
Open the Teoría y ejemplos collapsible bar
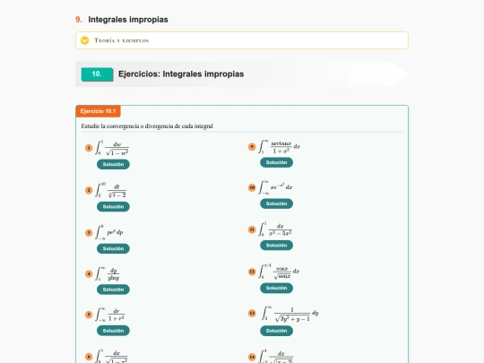[242, 40]
